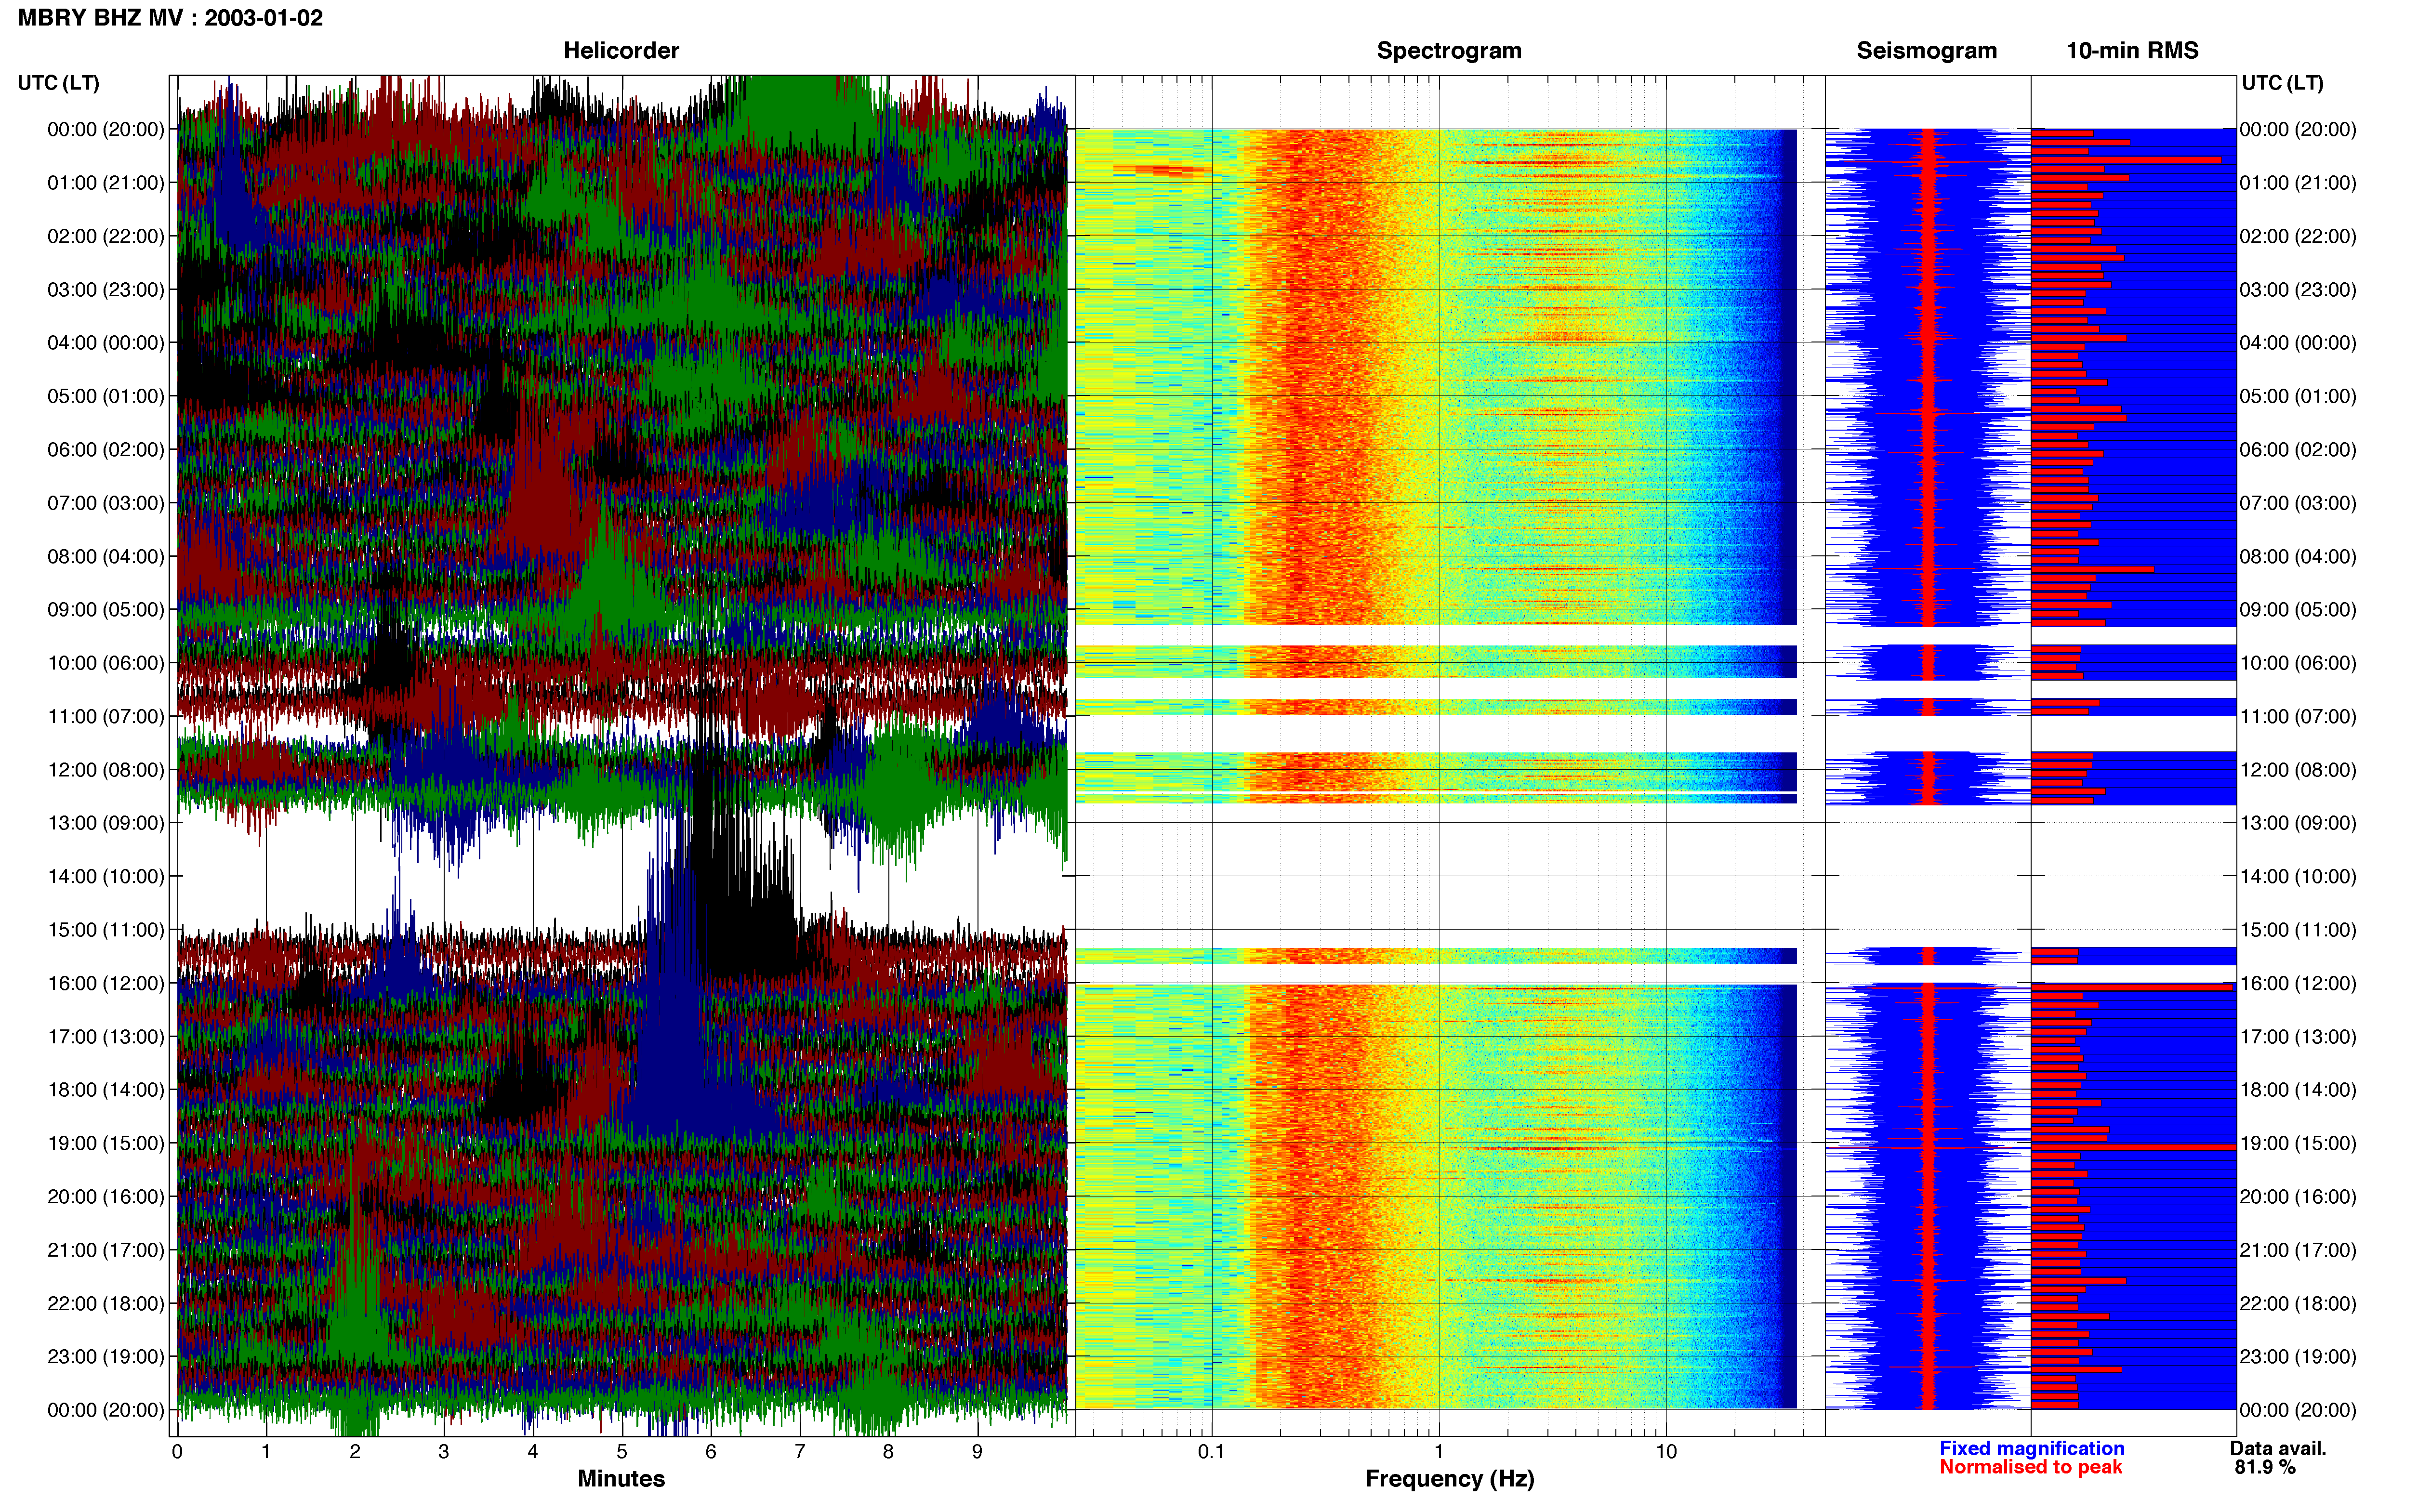Click left time label '17:00 (13:00)'
2418x1512 pixels.
106,1036
